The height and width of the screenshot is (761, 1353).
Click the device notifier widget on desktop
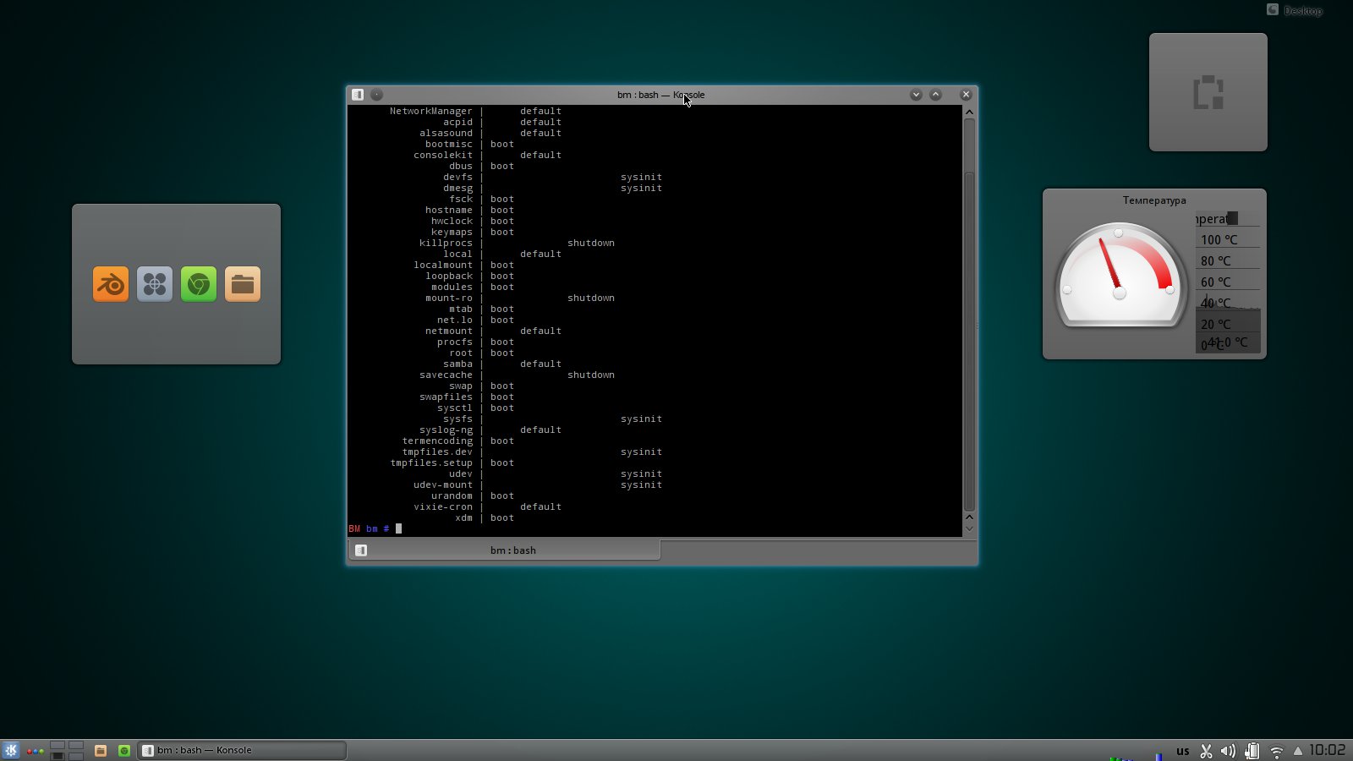pos(1208,92)
